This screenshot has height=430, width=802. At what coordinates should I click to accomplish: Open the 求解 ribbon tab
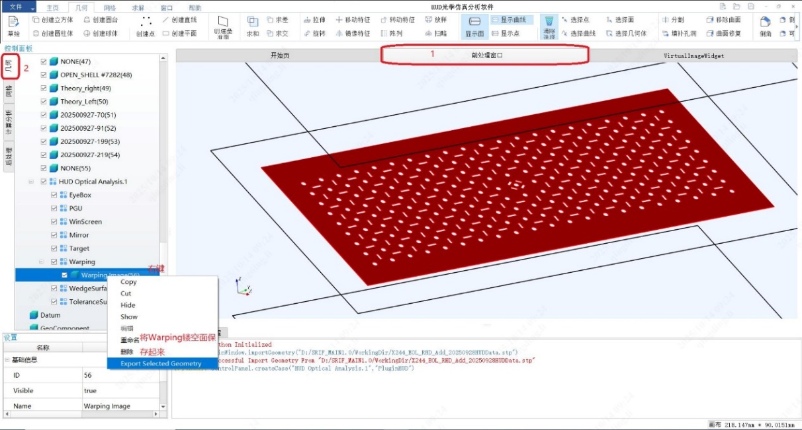(x=138, y=8)
